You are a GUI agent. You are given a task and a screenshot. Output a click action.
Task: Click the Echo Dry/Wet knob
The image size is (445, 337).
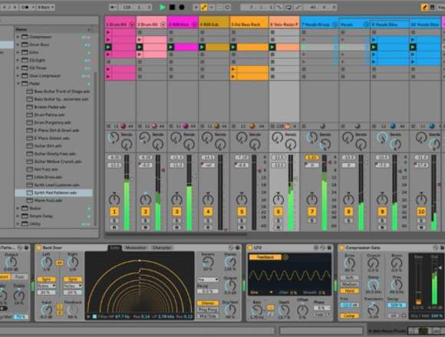click(230, 310)
